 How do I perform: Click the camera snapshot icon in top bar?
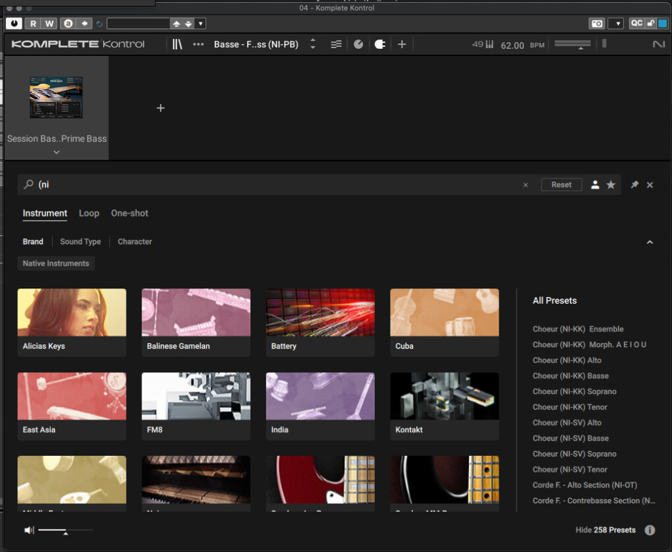click(x=597, y=24)
